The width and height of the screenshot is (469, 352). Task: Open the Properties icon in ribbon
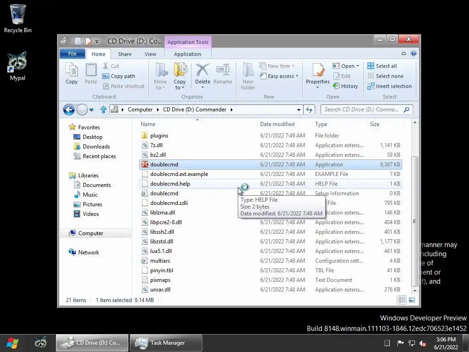318,70
